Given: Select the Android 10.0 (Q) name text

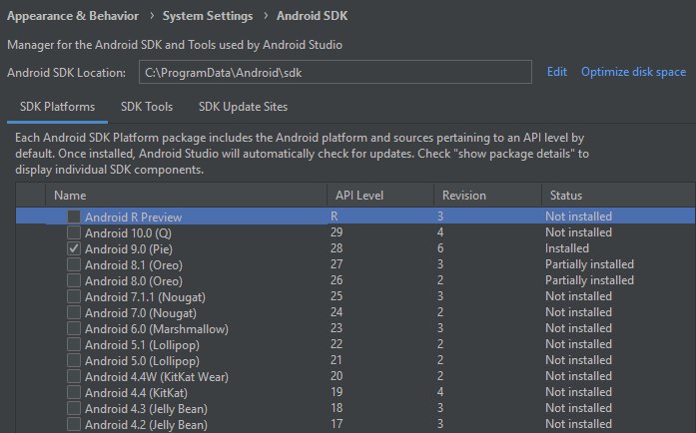Looking at the screenshot, I should tap(128, 233).
